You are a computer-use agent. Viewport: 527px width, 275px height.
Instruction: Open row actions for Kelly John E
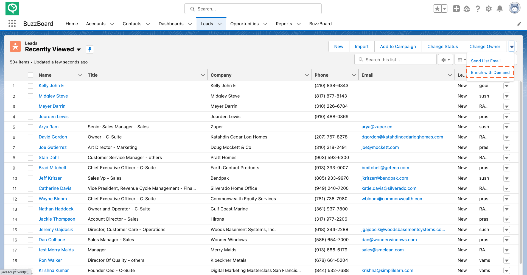tap(507, 86)
